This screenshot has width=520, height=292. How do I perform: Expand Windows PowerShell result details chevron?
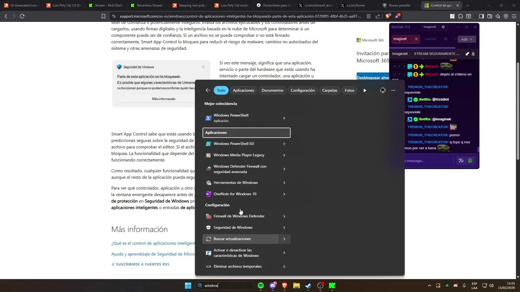click(284, 118)
